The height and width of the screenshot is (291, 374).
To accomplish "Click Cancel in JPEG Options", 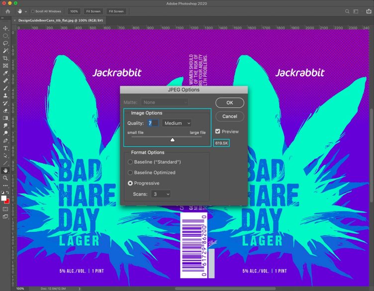I will click(230, 116).
